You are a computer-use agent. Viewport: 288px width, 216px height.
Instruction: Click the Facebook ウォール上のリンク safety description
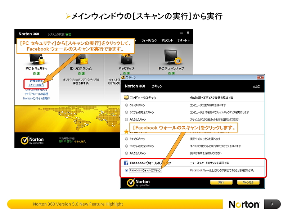click(222, 170)
